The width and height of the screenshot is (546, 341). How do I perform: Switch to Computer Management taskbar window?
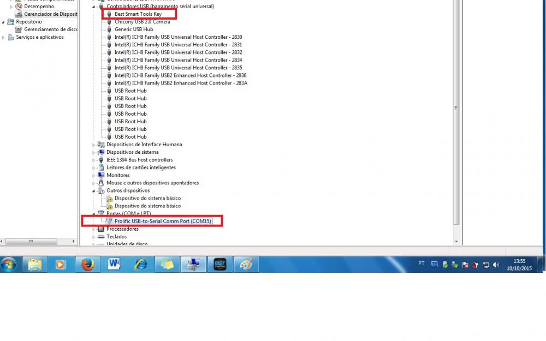tap(194, 265)
